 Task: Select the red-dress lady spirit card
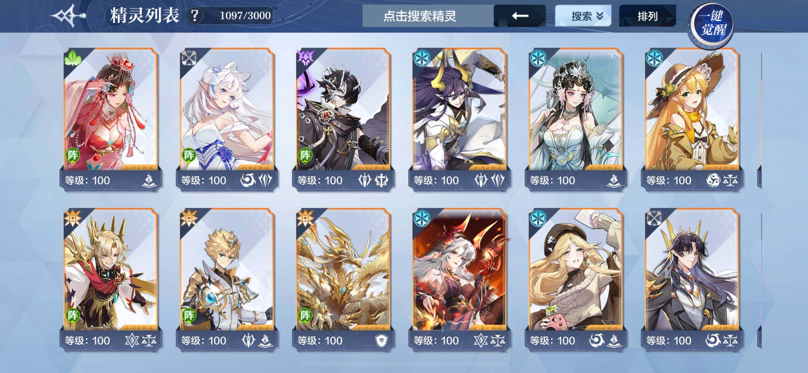tap(111, 119)
